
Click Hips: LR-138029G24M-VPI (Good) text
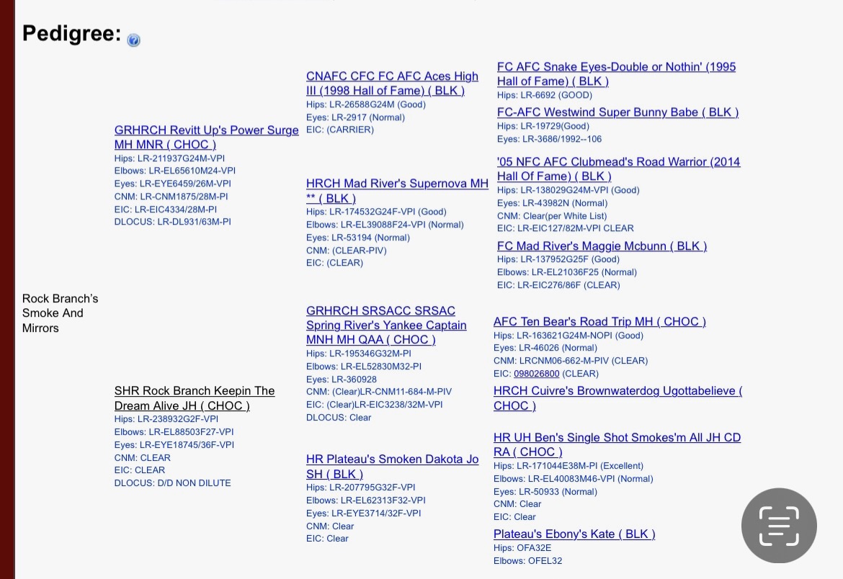pyautogui.click(x=568, y=190)
